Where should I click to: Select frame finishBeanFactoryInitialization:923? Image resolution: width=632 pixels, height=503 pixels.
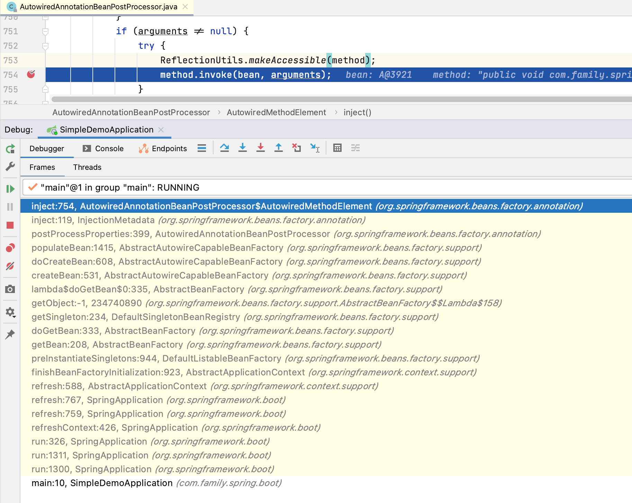tap(326, 372)
